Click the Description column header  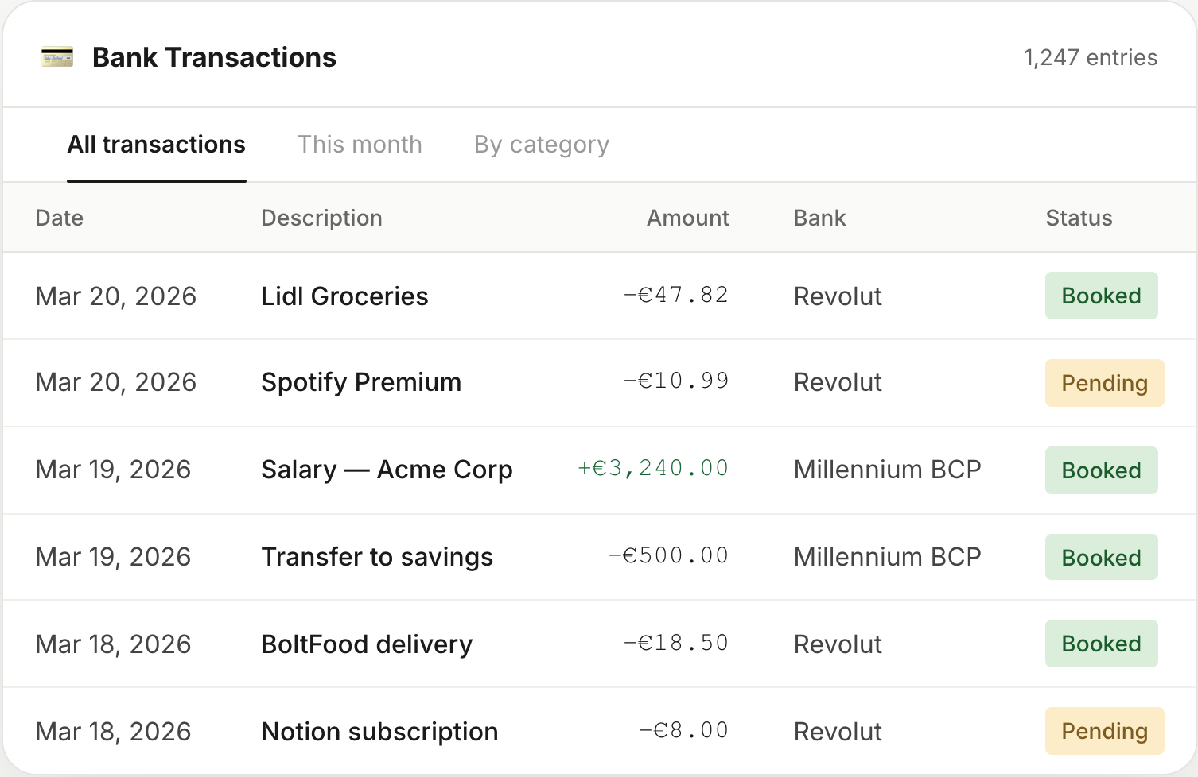pyautogui.click(x=321, y=218)
